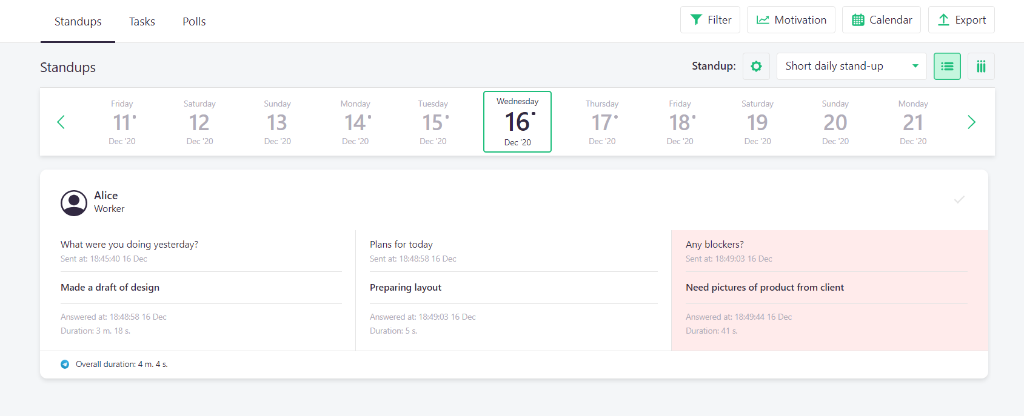Click the Export upload icon

point(943,20)
